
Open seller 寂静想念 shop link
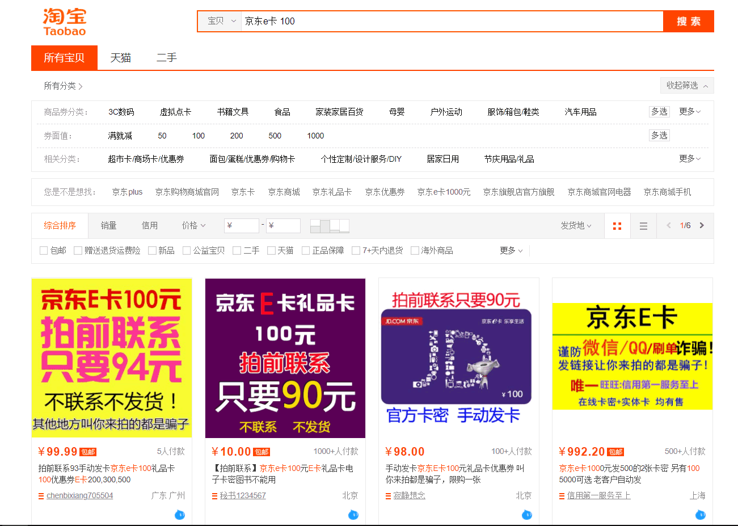pyautogui.click(x=410, y=495)
